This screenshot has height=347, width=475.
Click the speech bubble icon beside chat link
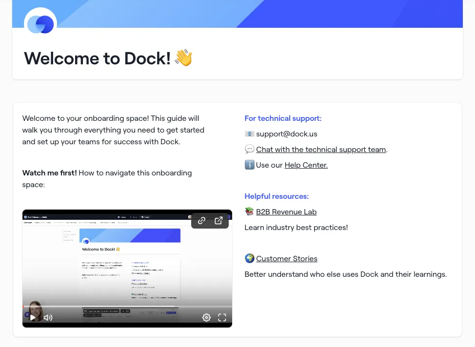(x=249, y=149)
